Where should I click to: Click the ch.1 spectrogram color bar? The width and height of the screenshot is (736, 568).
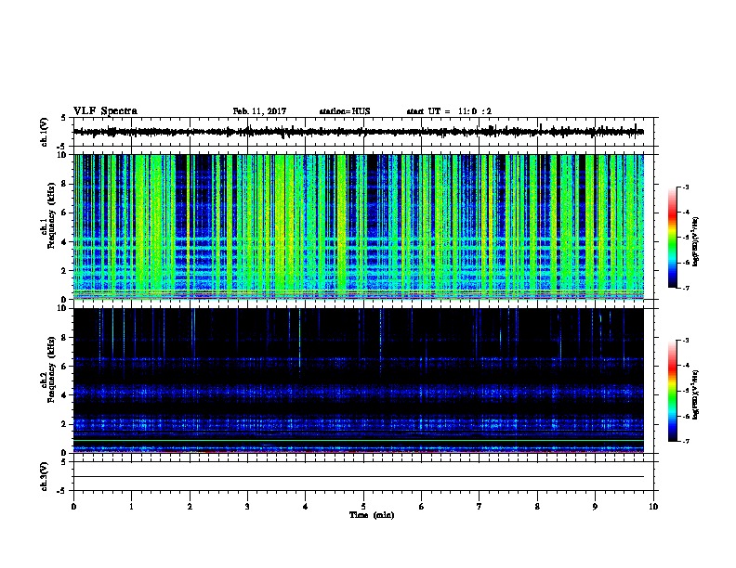pos(673,238)
